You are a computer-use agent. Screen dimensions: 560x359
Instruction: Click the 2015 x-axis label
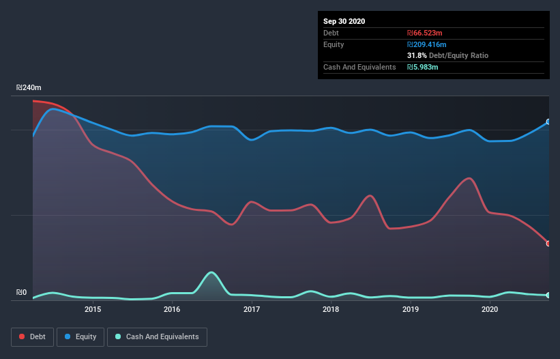(x=93, y=309)
